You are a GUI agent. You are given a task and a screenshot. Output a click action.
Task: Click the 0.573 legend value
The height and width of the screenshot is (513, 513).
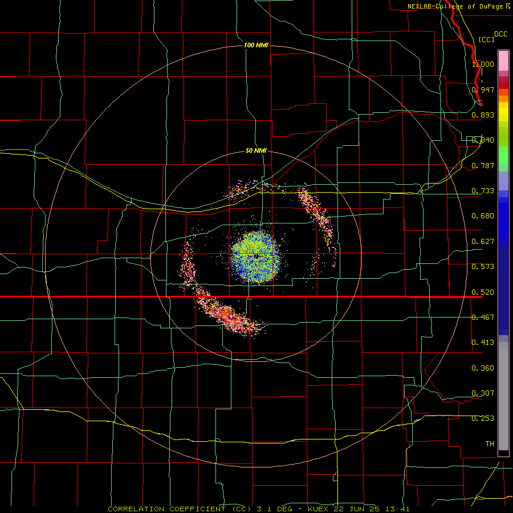coord(483,267)
